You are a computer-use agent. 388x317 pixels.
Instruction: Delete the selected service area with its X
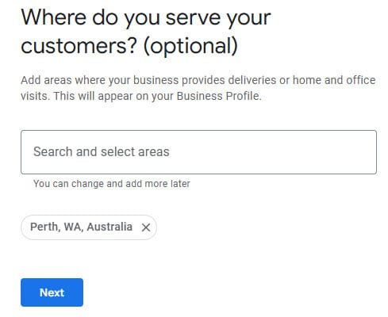tap(146, 227)
